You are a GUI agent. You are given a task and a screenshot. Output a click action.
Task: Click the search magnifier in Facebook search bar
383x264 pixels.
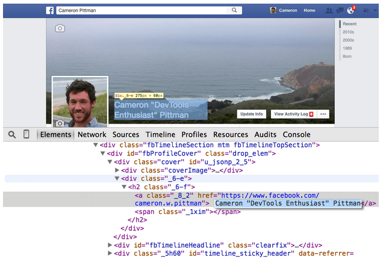pos(234,10)
